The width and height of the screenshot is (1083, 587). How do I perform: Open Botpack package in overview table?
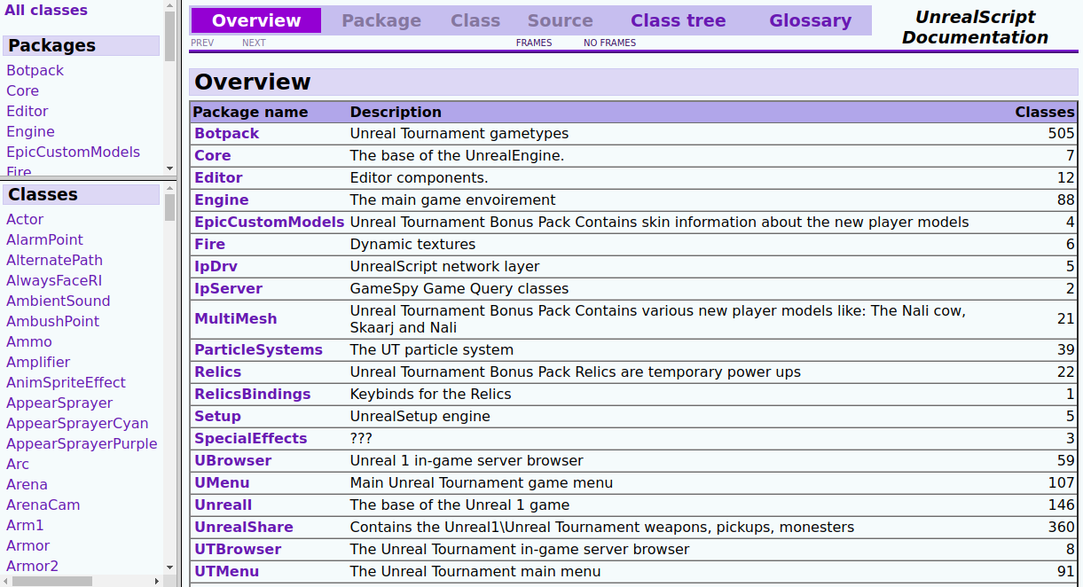click(227, 134)
